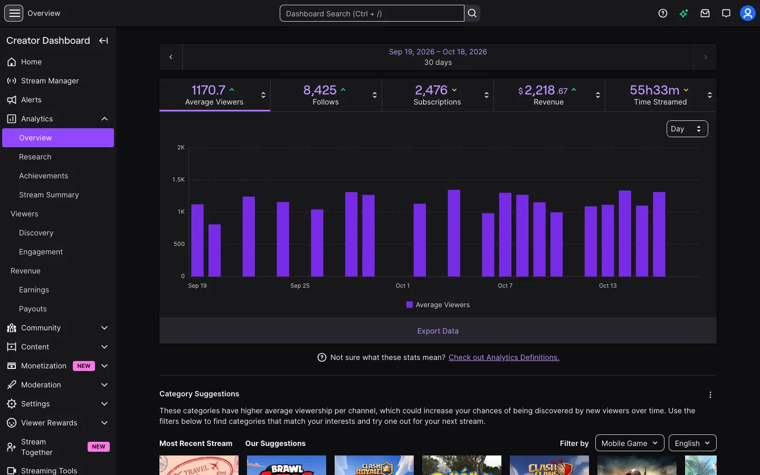Open the Research analytics page

click(x=58, y=157)
